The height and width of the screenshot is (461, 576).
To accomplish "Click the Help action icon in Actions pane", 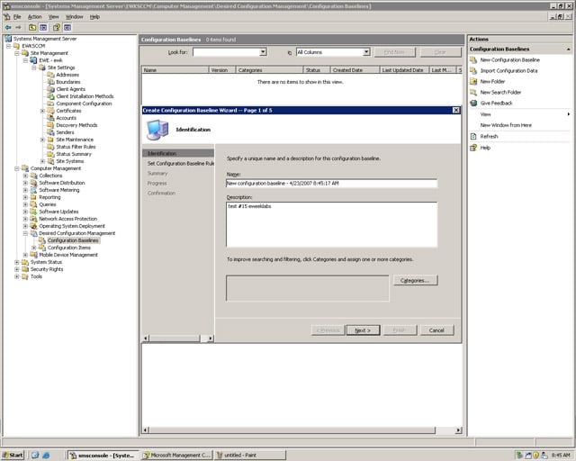I will coord(473,148).
